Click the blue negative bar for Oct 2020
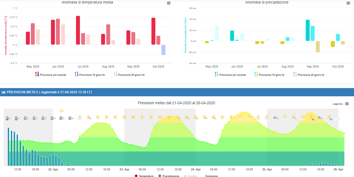 click(x=163, y=50)
